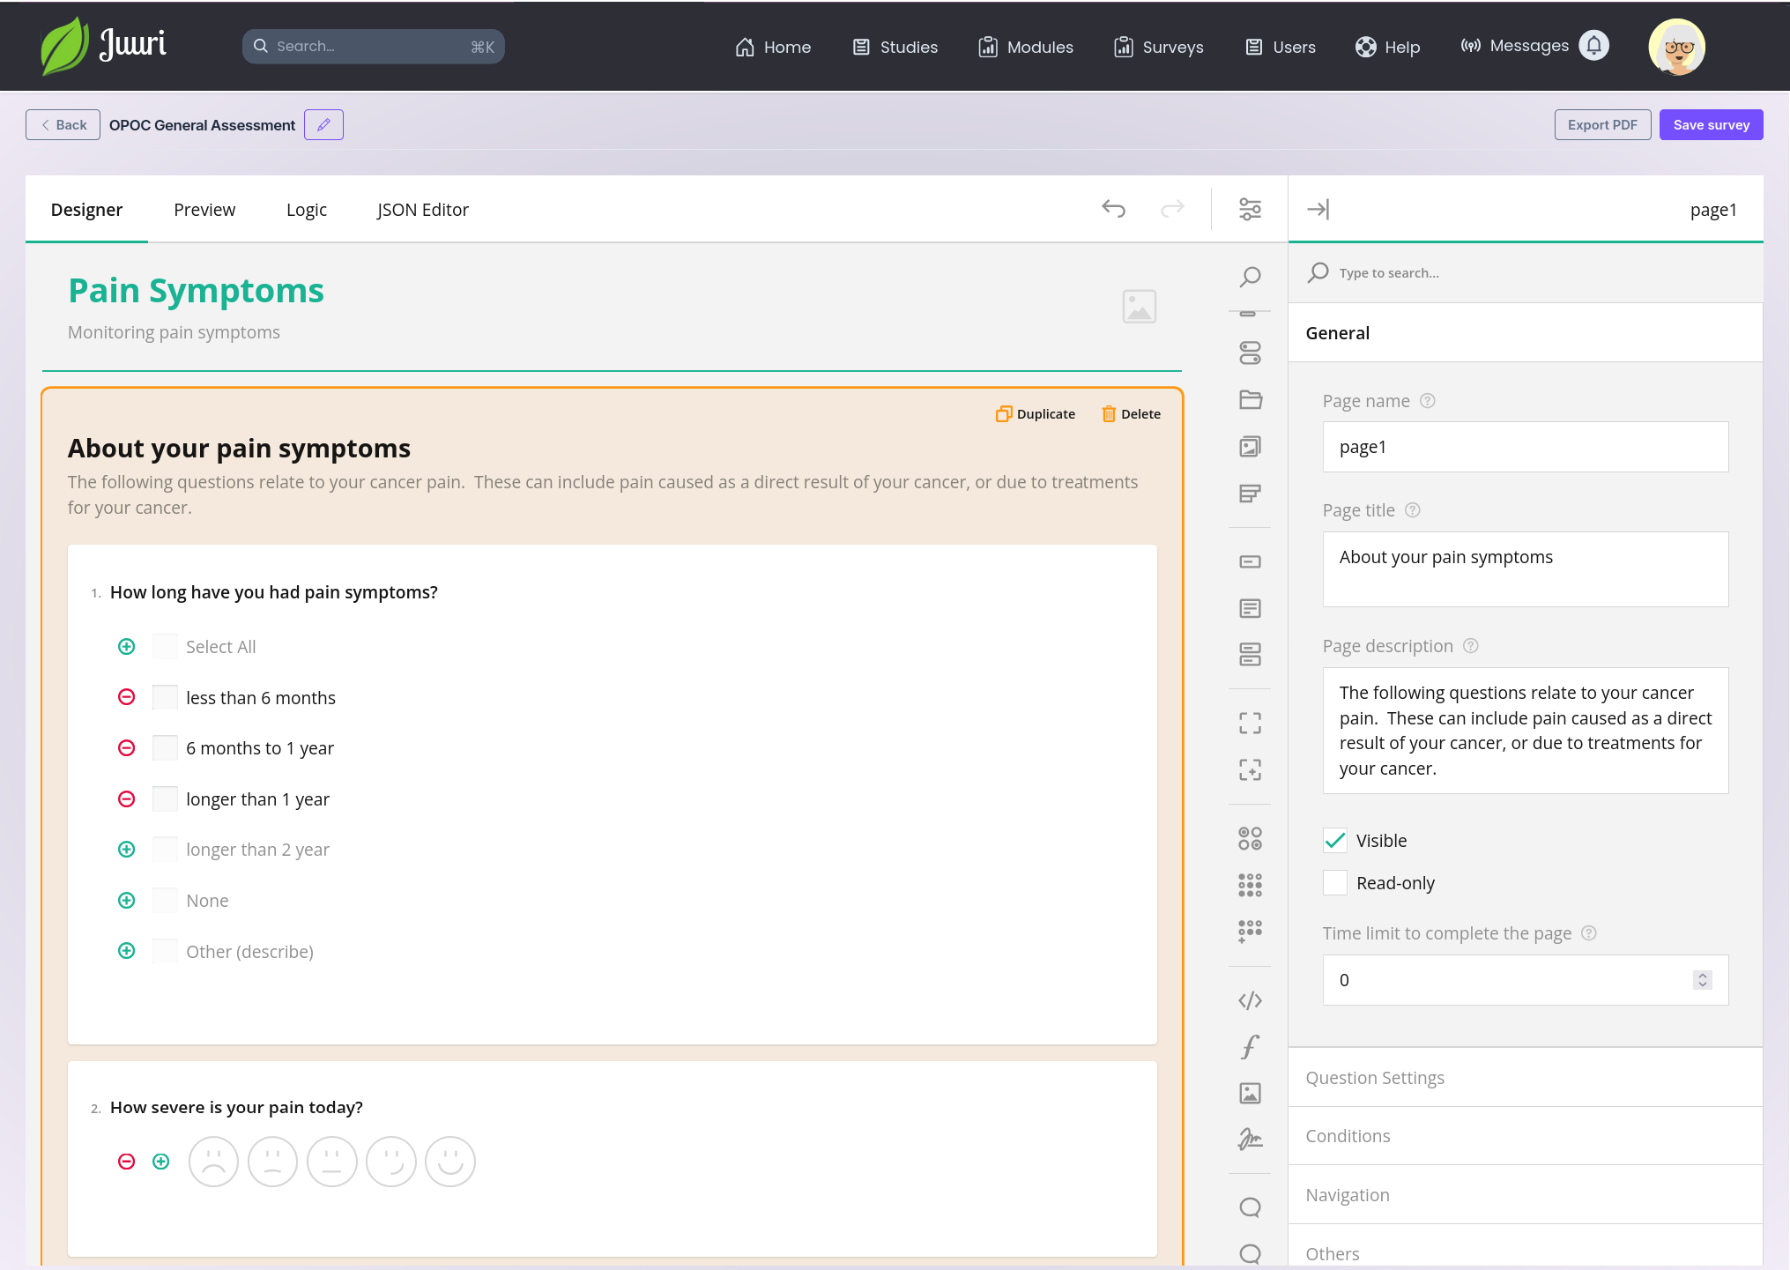The width and height of the screenshot is (1790, 1270).
Task: Go Back to previous screen
Action: [63, 125]
